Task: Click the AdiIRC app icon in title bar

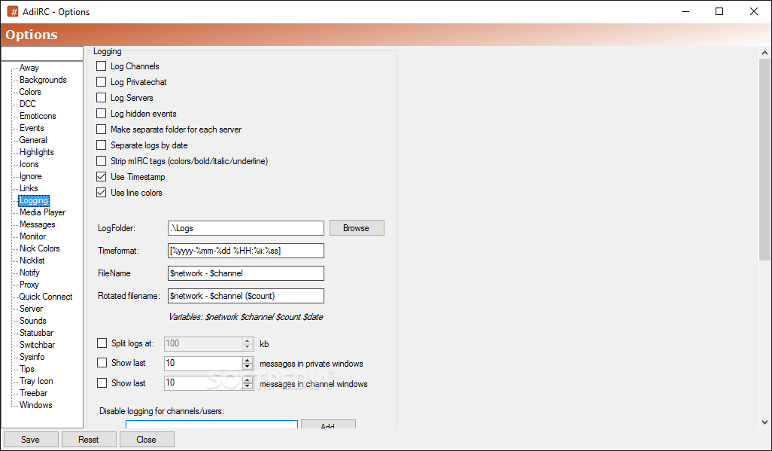Action: (x=13, y=11)
